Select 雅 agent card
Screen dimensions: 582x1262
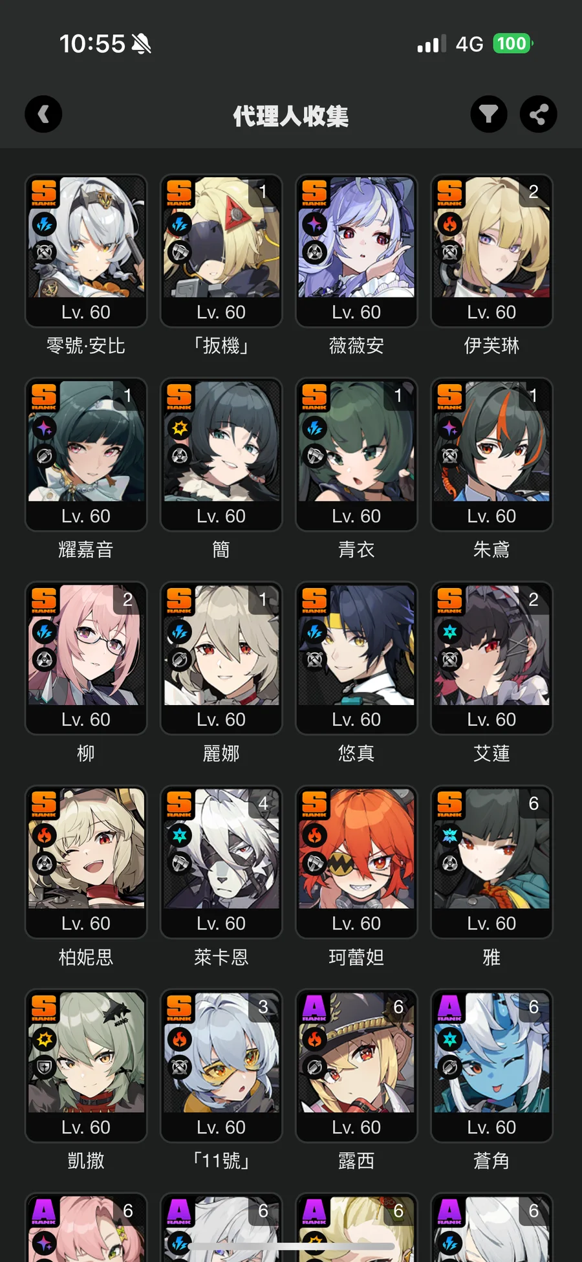point(491,862)
